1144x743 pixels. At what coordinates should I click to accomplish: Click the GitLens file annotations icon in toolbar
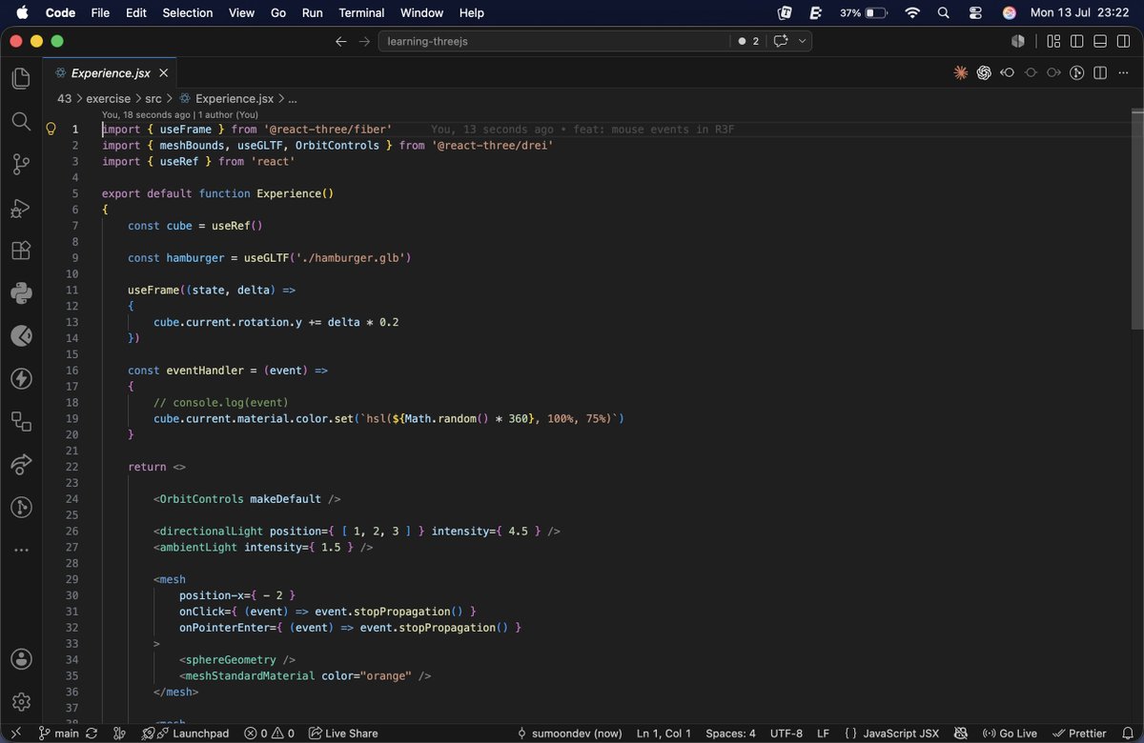tap(1076, 72)
